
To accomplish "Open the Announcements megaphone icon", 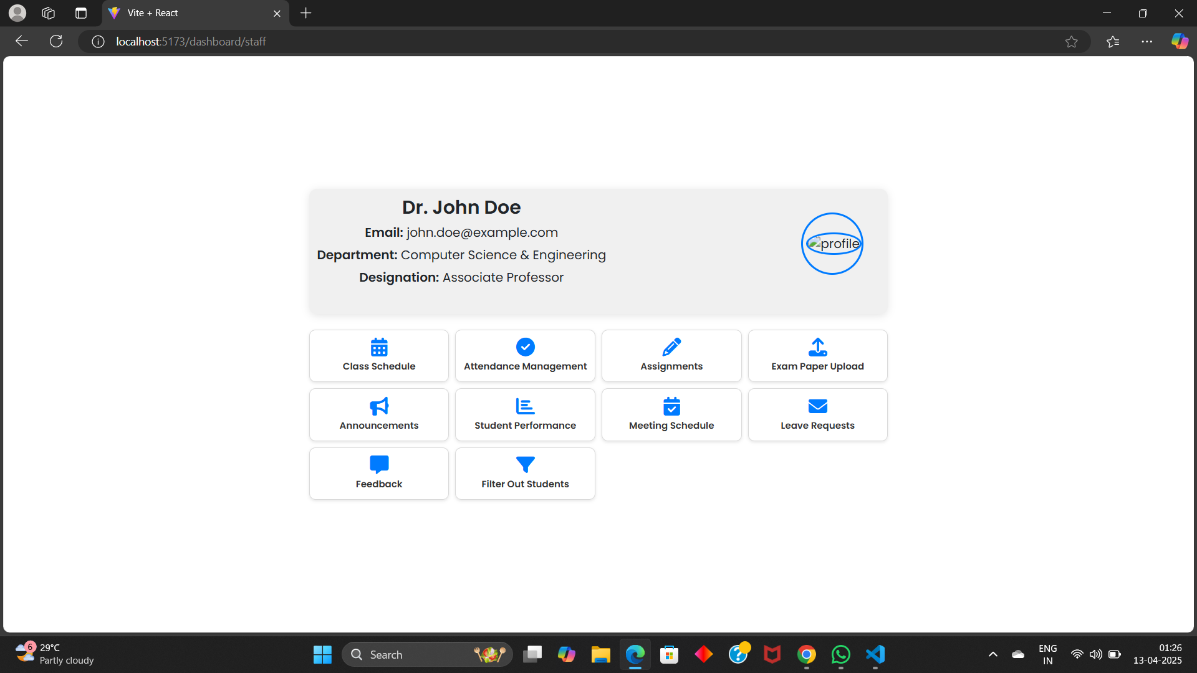I will pyautogui.click(x=379, y=406).
